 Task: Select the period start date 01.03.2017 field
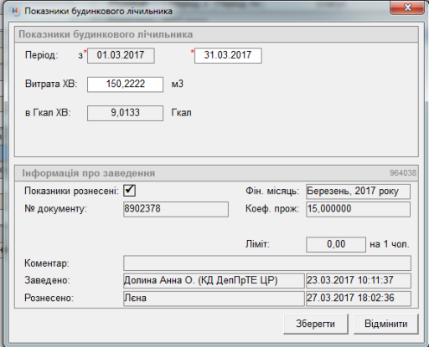tap(121, 55)
